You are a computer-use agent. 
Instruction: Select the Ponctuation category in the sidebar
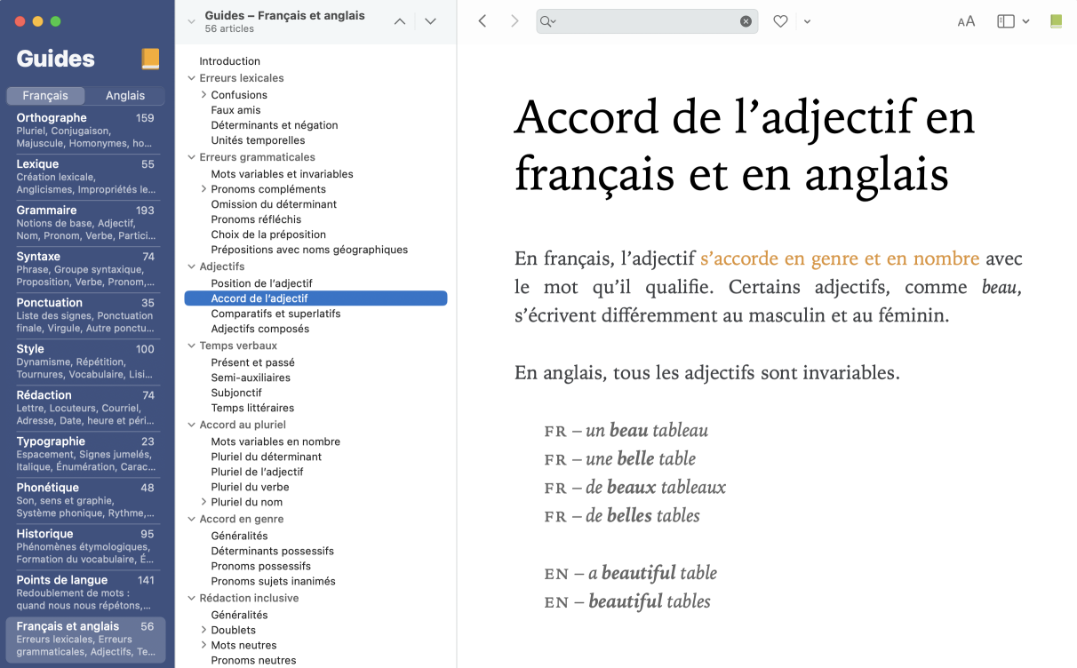coord(84,311)
